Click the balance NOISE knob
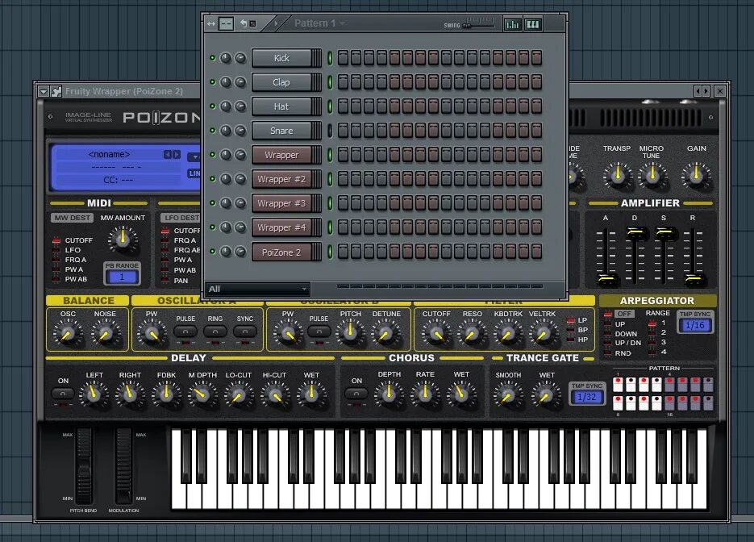The image size is (754, 542). 106,333
